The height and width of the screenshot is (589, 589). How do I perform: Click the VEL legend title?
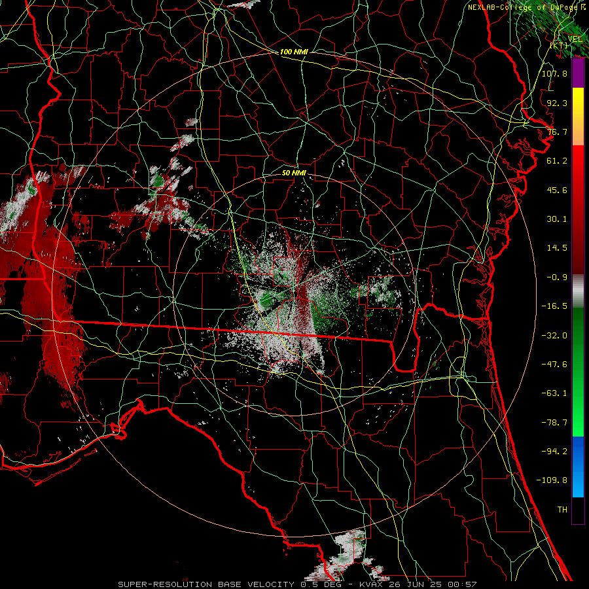(x=575, y=39)
